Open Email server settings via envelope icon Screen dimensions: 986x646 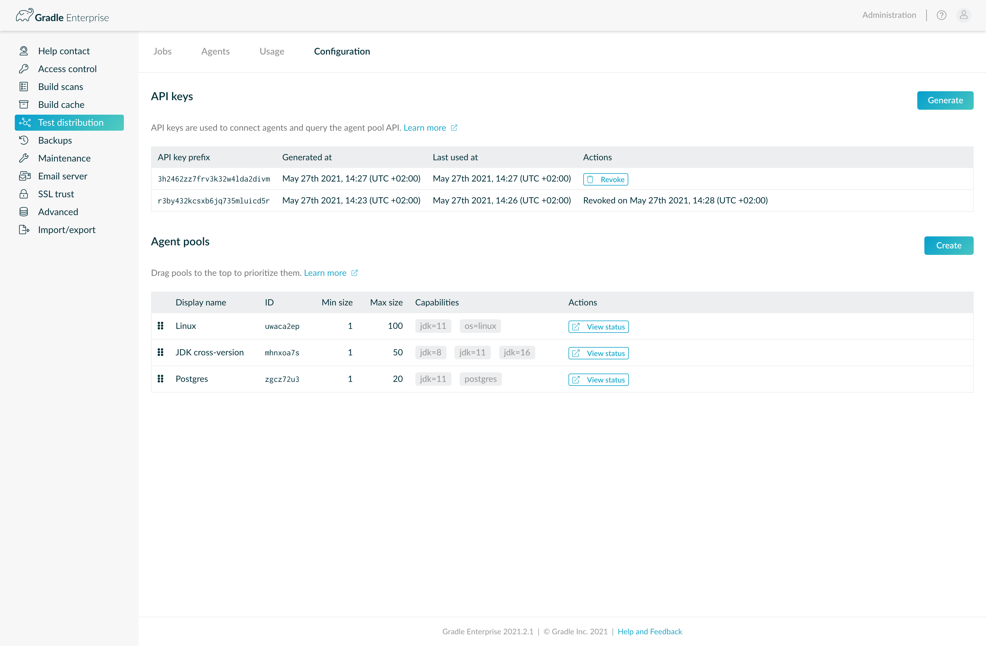point(24,176)
